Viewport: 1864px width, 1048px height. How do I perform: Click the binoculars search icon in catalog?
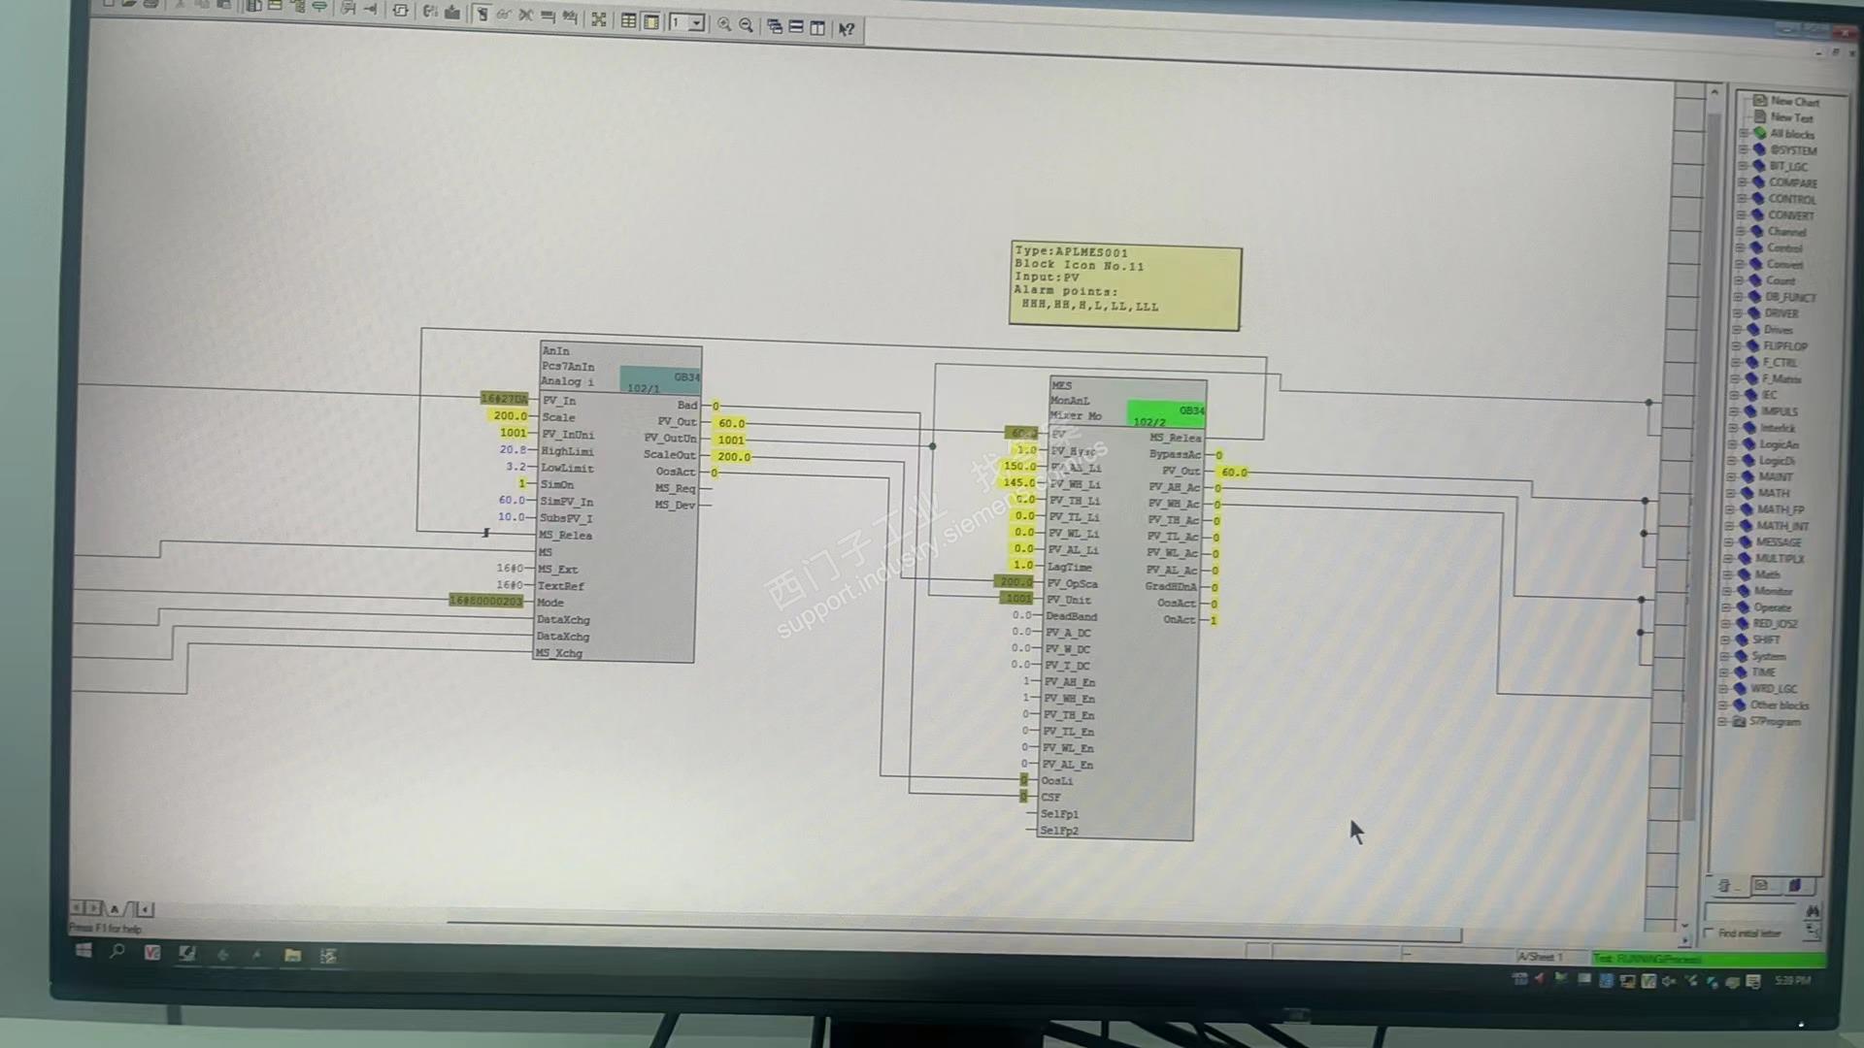(1812, 911)
